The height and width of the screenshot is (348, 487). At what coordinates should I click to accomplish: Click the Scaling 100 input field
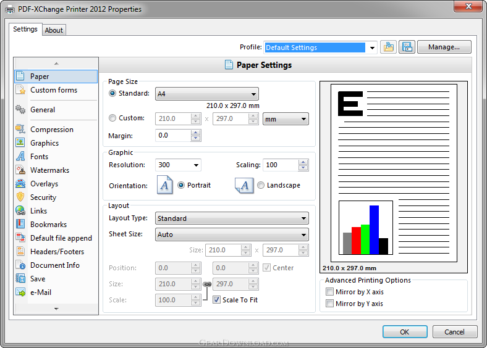click(x=281, y=165)
